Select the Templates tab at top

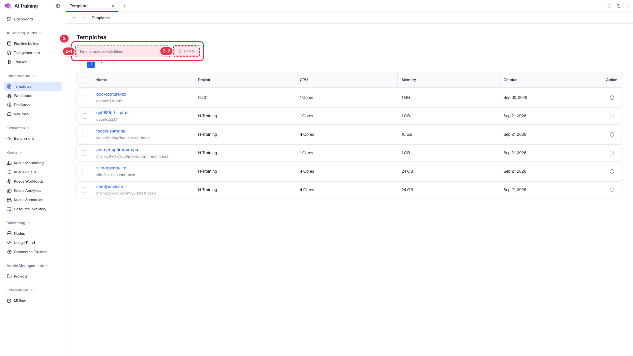click(x=92, y=6)
